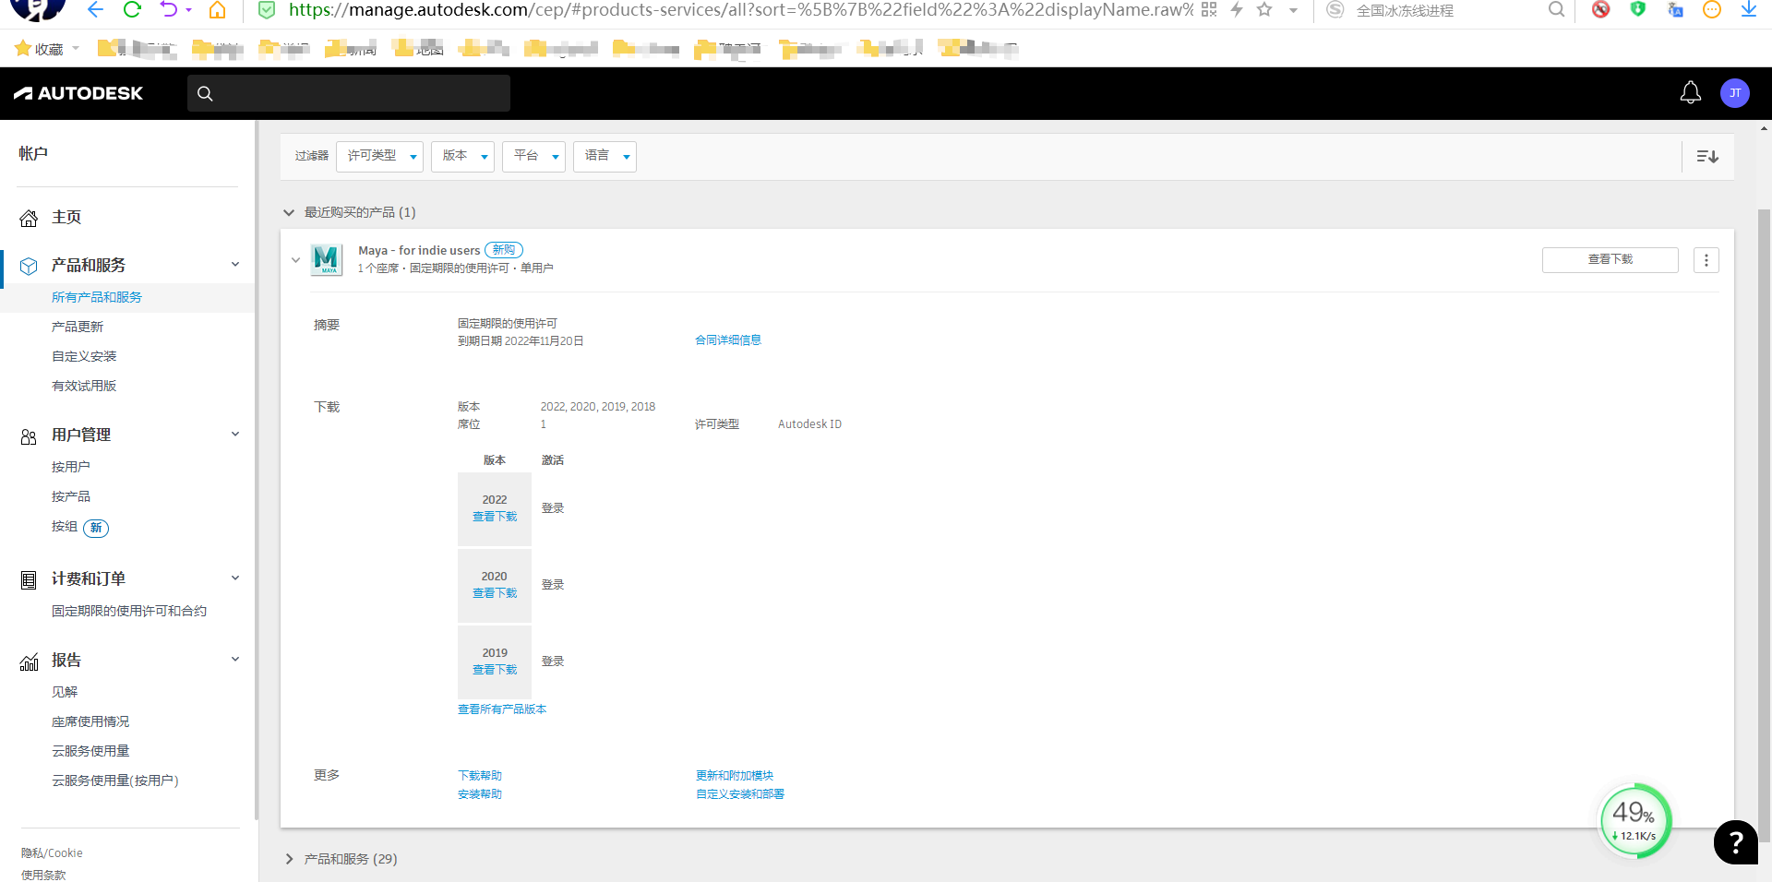
Task: Click the bookmark star in address bar
Action: pos(1264,10)
